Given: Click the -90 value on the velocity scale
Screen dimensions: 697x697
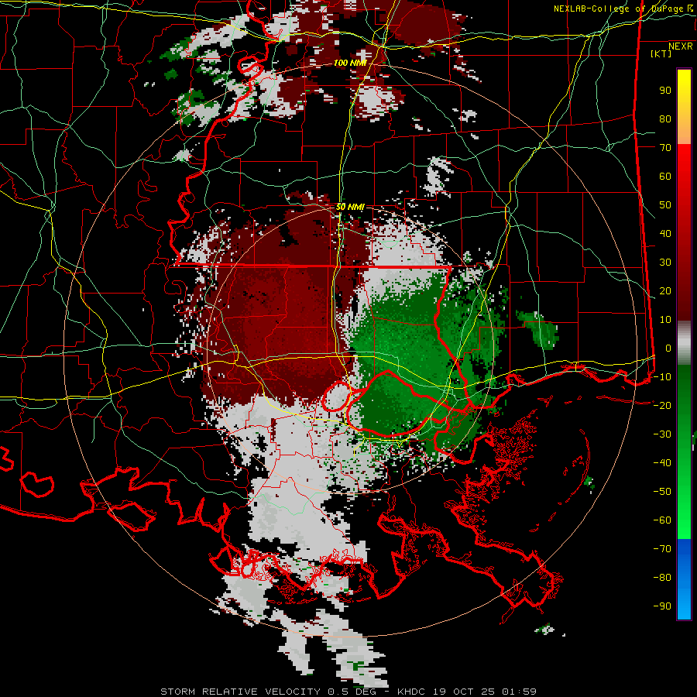Looking at the screenshot, I should (662, 606).
